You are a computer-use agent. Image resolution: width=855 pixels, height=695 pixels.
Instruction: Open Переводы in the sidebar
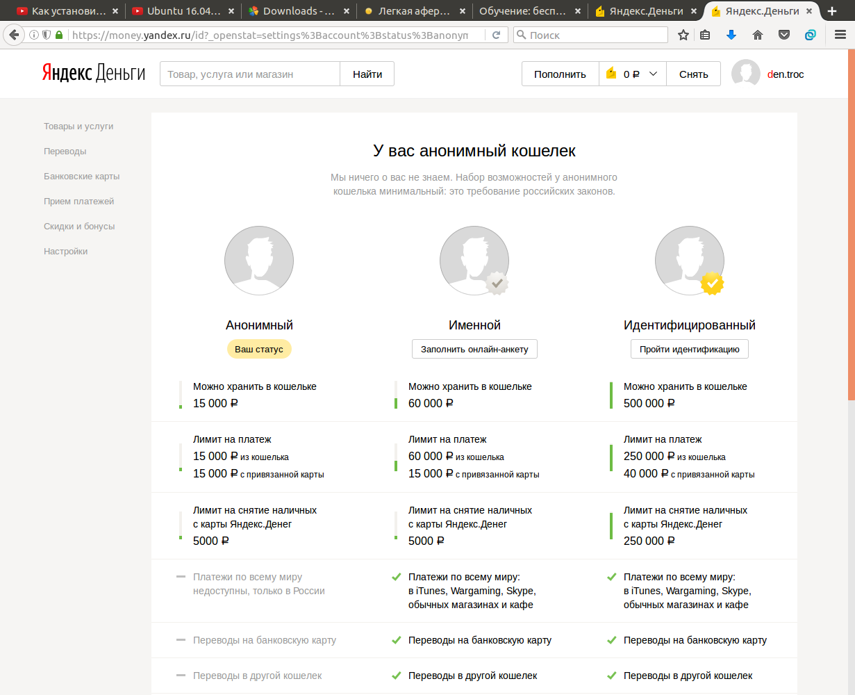point(65,152)
